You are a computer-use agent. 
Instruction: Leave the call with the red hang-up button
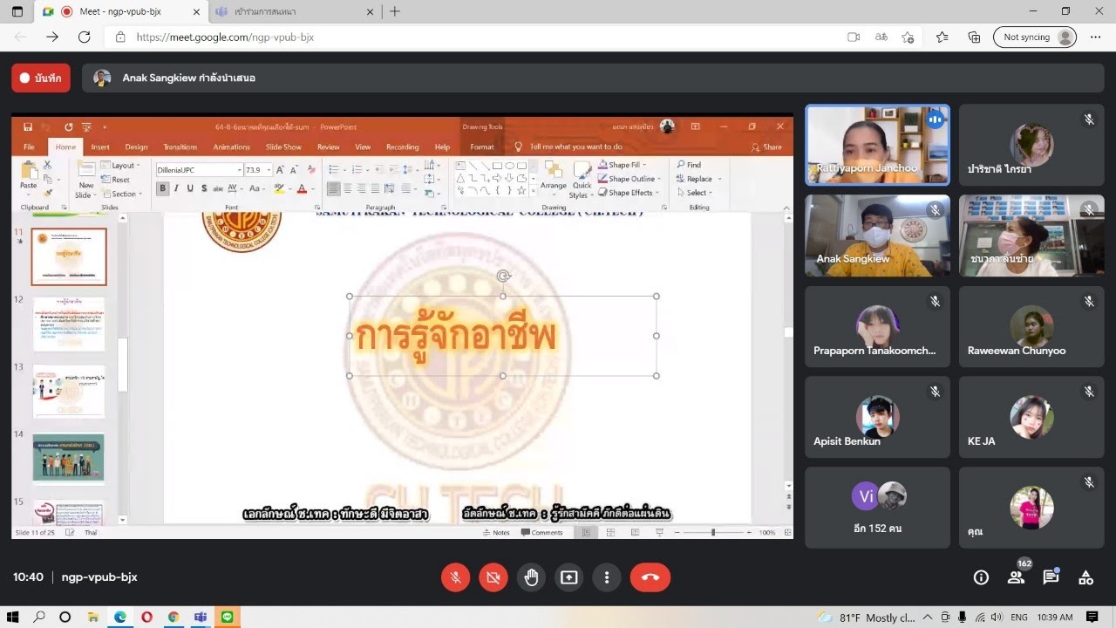(x=650, y=577)
